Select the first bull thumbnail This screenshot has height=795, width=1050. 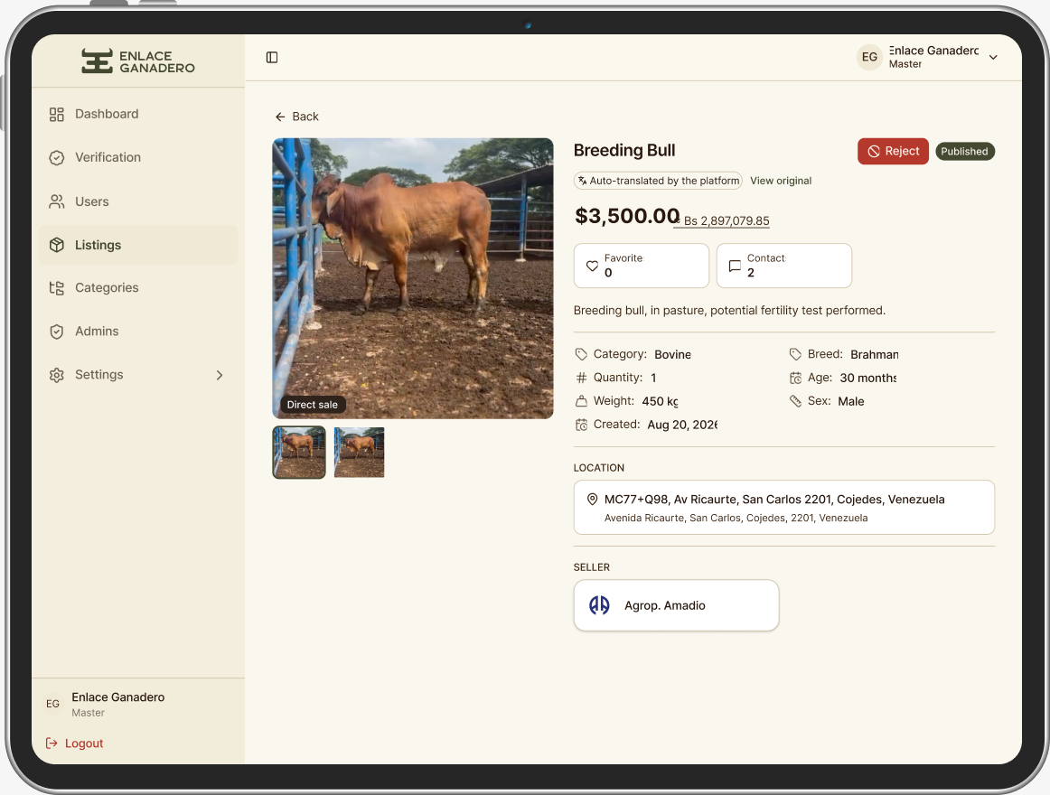(299, 452)
